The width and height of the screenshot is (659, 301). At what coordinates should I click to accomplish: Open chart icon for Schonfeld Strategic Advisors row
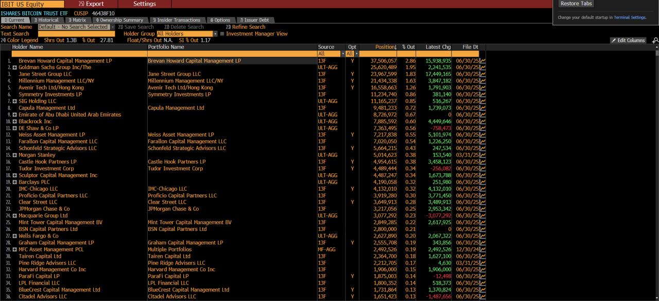(x=482, y=148)
